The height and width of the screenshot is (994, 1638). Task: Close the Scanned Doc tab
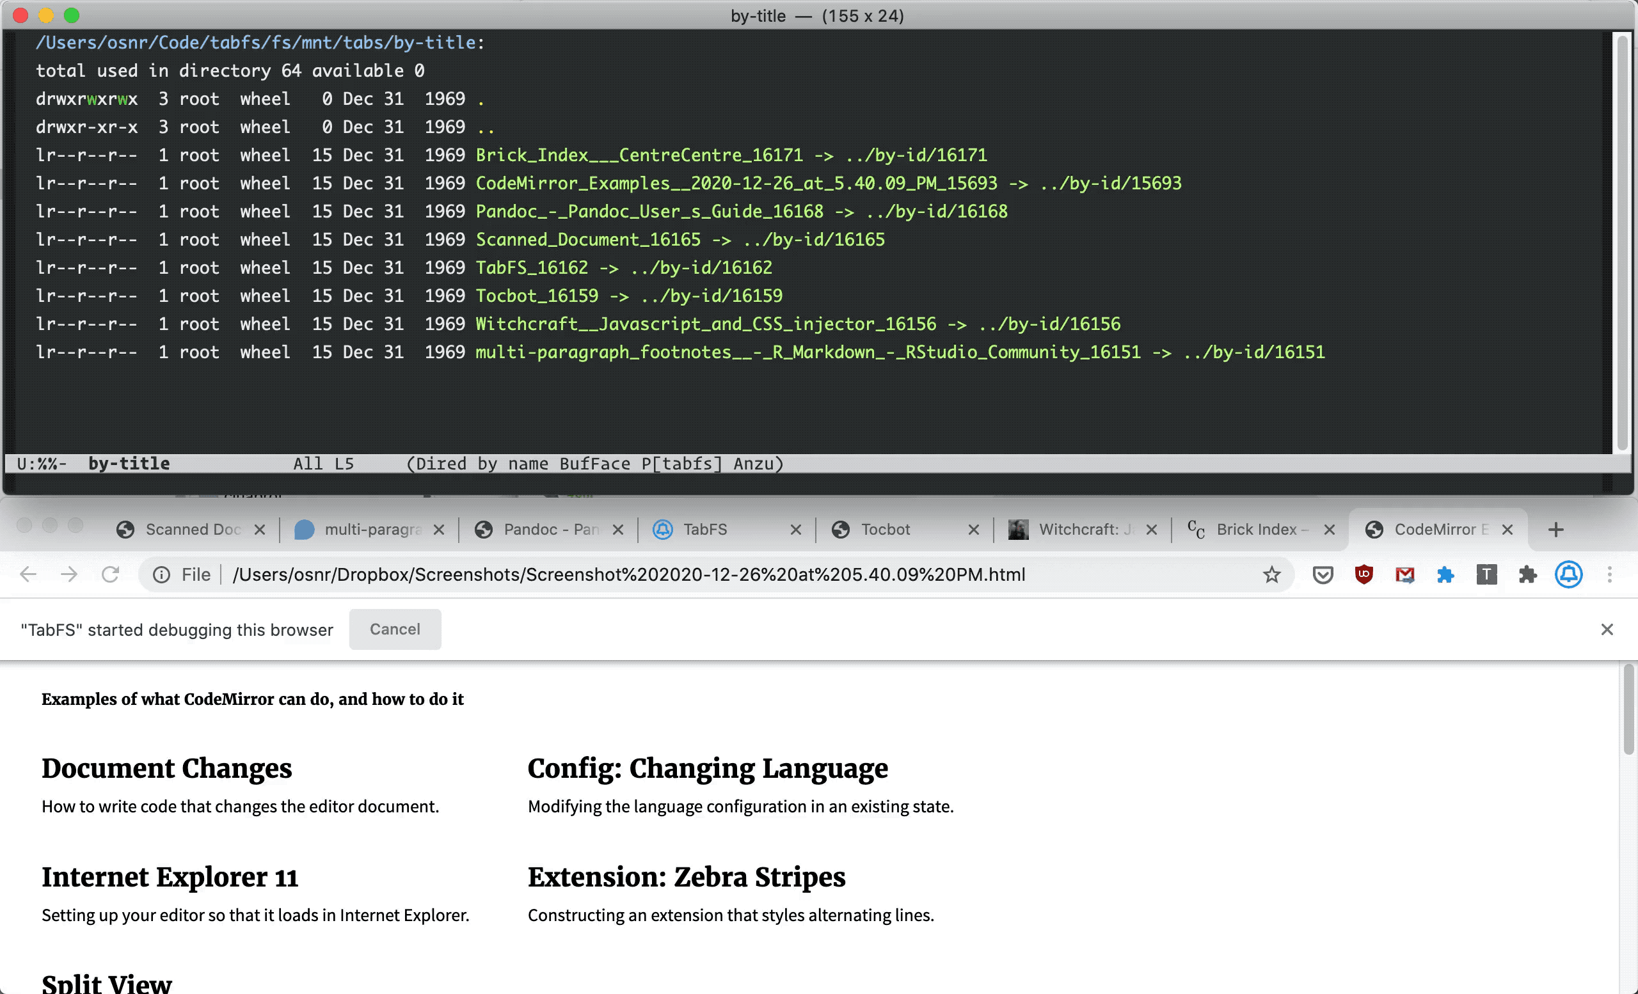pyautogui.click(x=262, y=531)
